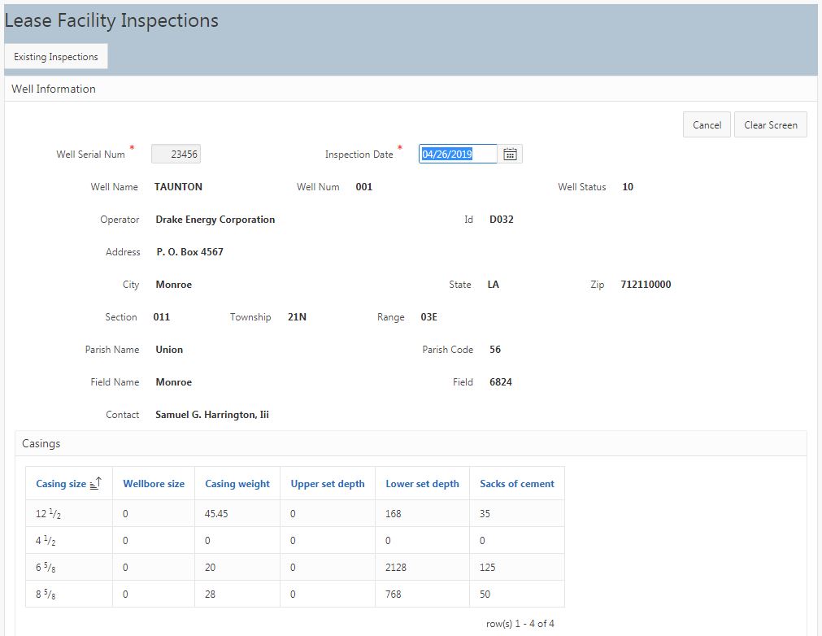Sort the table by Wellbore size

(154, 484)
